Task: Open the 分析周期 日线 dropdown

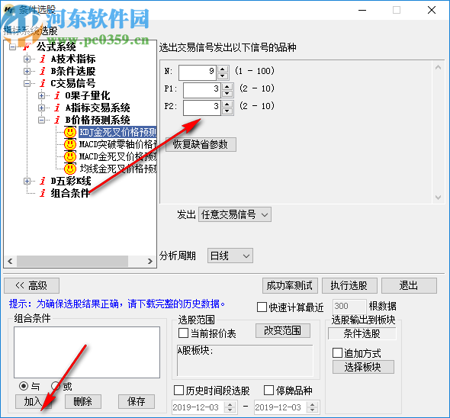Action: [x=230, y=256]
